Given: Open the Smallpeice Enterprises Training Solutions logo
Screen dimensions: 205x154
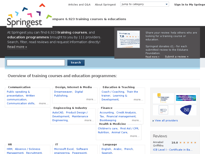Looking at the screenshot, I should click(186, 98).
